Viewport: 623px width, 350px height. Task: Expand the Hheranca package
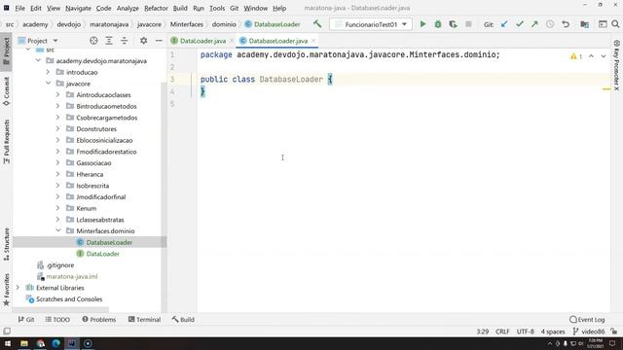[58, 174]
